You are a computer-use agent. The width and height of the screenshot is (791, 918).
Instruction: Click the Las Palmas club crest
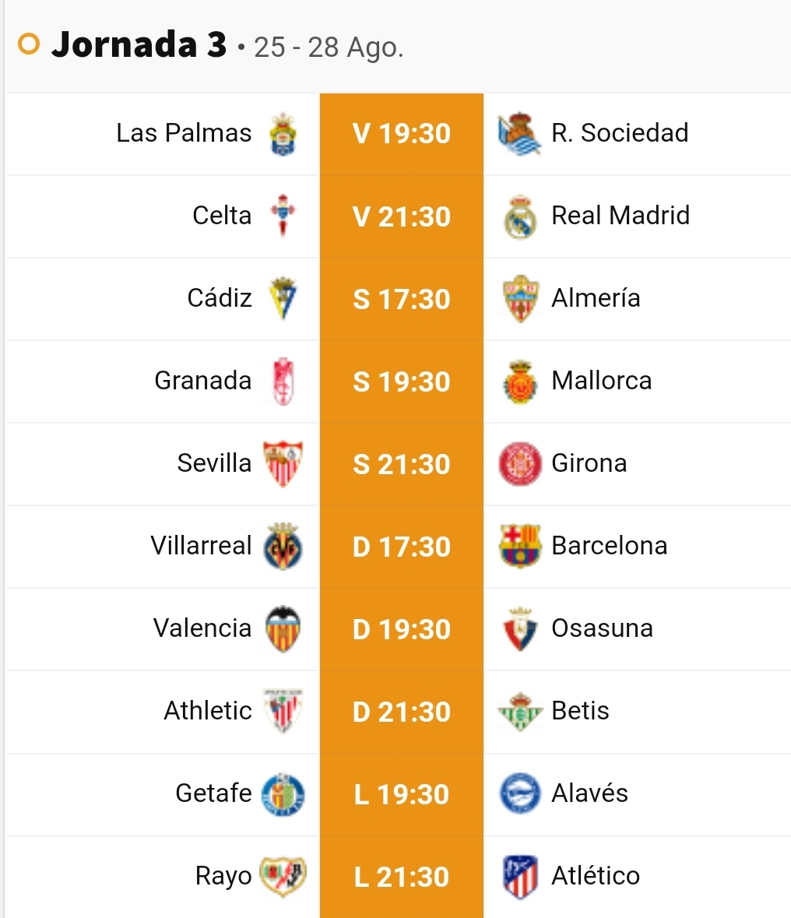283,134
